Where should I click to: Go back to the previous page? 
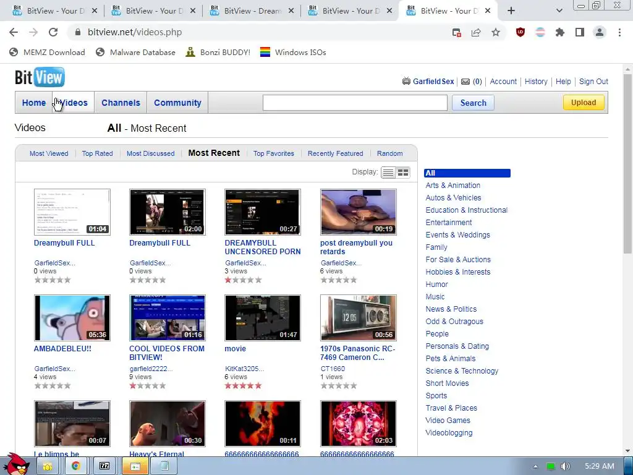click(x=14, y=32)
